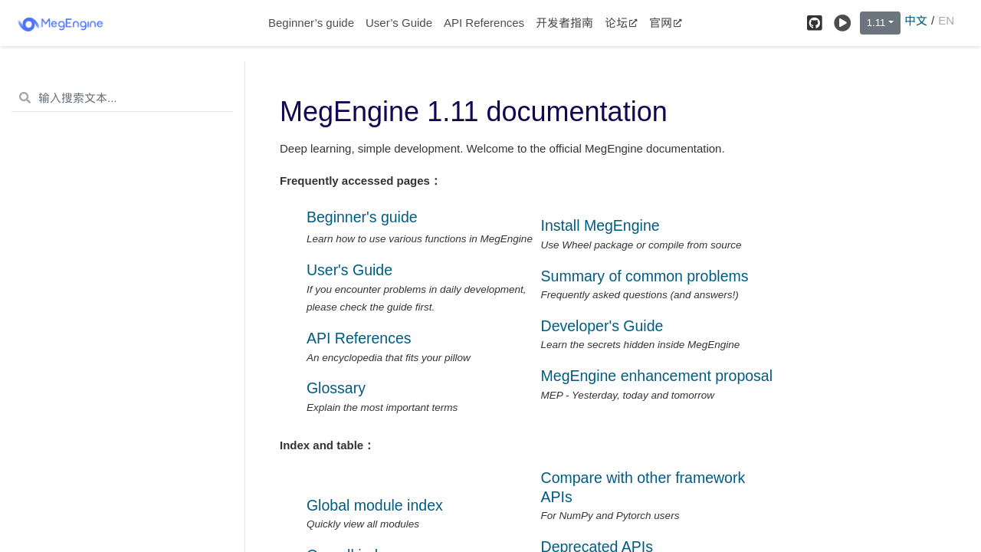Switch language to 中文

point(916,21)
